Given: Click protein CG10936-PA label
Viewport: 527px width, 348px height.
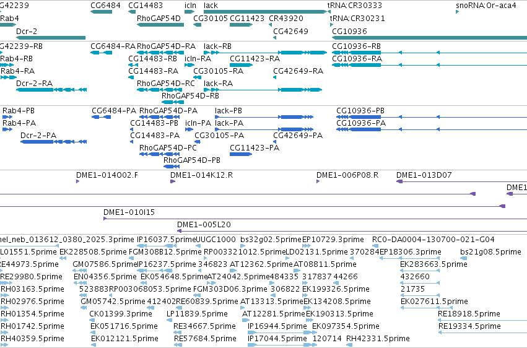Looking at the screenshot, I should 361,123.
